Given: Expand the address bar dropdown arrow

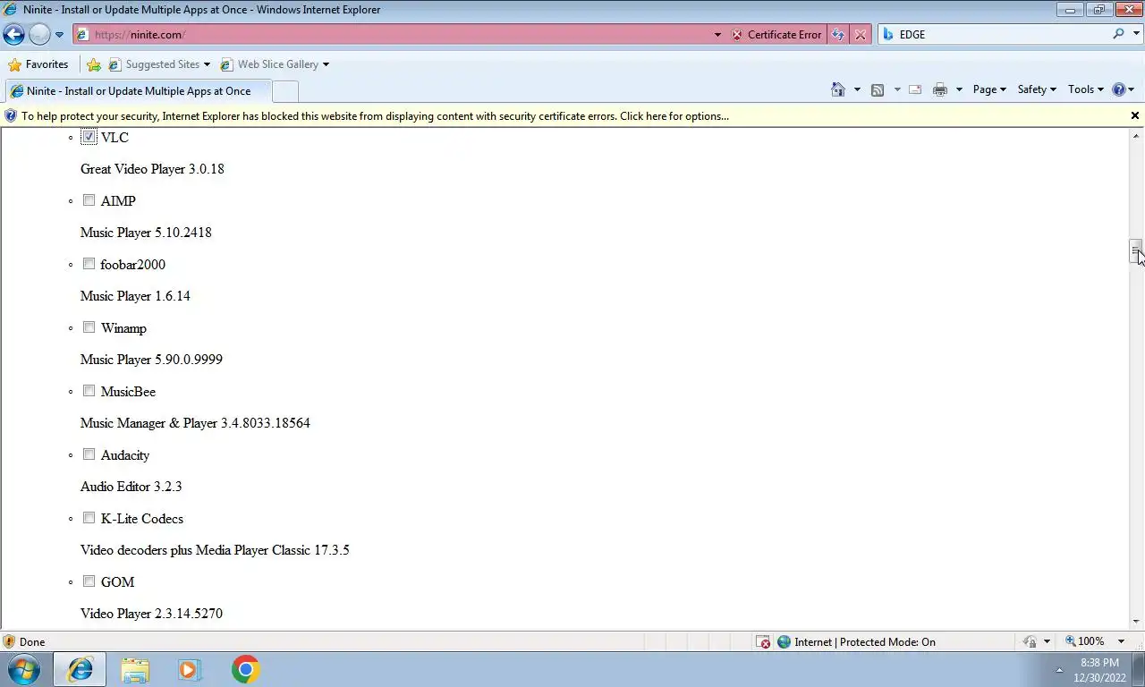Looking at the screenshot, I should (717, 35).
